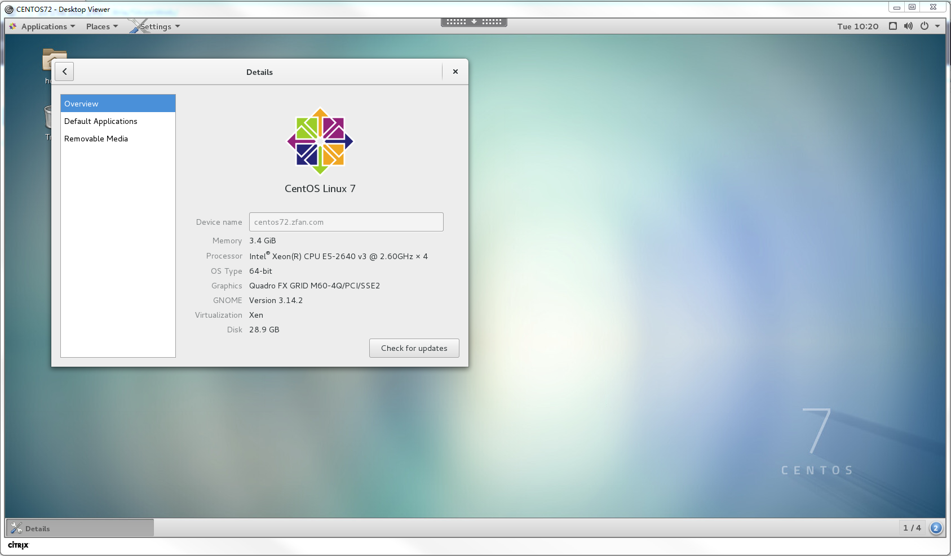This screenshot has height=556, width=951.
Task: Open the volume speaker icon in top bar
Action: point(908,26)
